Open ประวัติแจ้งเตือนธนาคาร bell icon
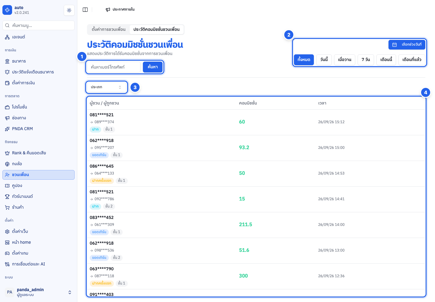Screen dimensions: 435x302 [7, 72]
